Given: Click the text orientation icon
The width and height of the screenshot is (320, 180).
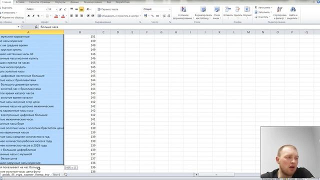Looking at the screenshot, I should tap(88, 9).
